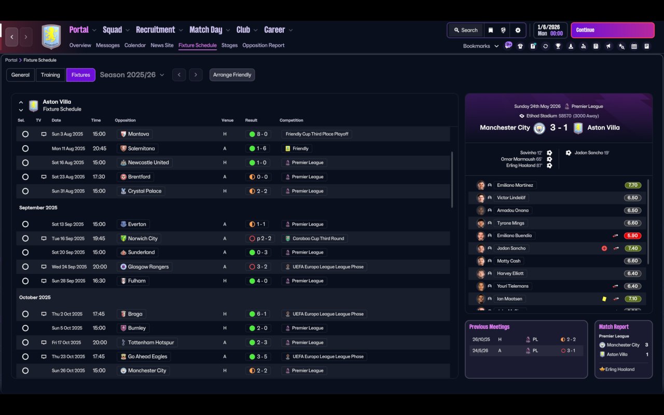The image size is (664, 415).
Task: Click the Arrange Friendly button
Action: pyautogui.click(x=232, y=75)
